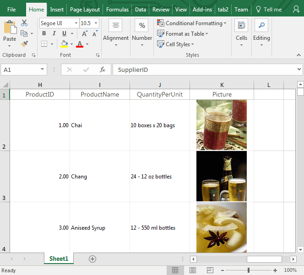The width and height of the screenshot is (304, 275).
Task: Open Font dialog launcher
Action: click(98, 55)
